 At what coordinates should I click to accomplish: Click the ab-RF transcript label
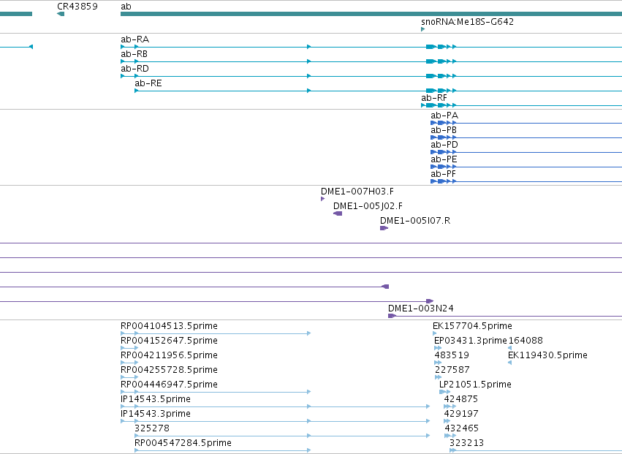(x=434, y=98)
